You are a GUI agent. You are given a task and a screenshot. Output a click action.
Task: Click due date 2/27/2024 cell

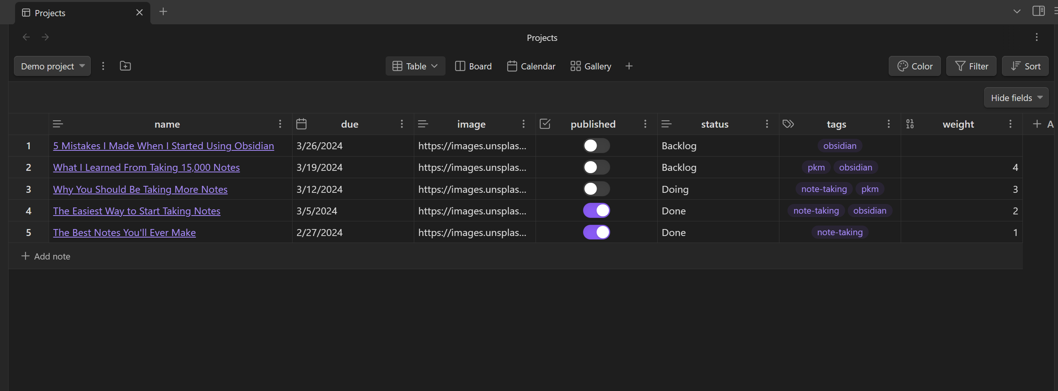point(353,233)
